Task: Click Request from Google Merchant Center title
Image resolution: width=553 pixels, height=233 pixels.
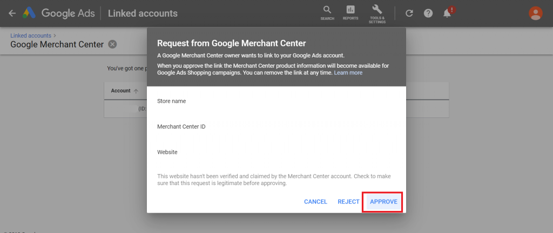Action: click(x=231, y=43)
